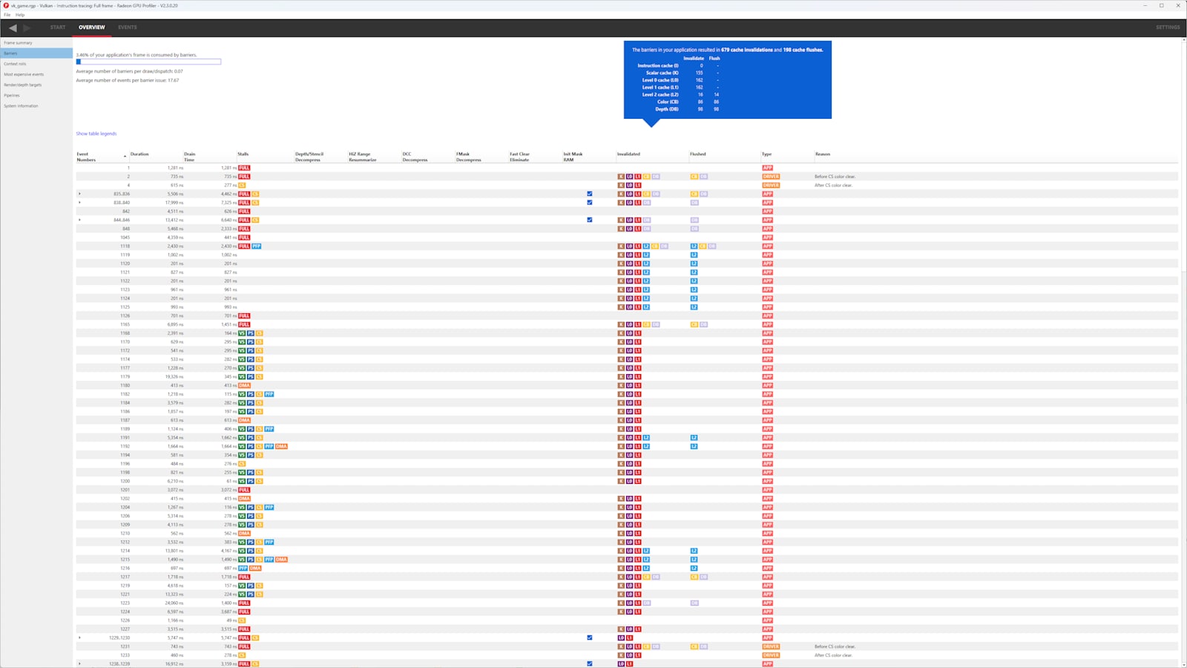
Task: Expand the event 838..840 barrier row
Action: (x=79, y=203)
